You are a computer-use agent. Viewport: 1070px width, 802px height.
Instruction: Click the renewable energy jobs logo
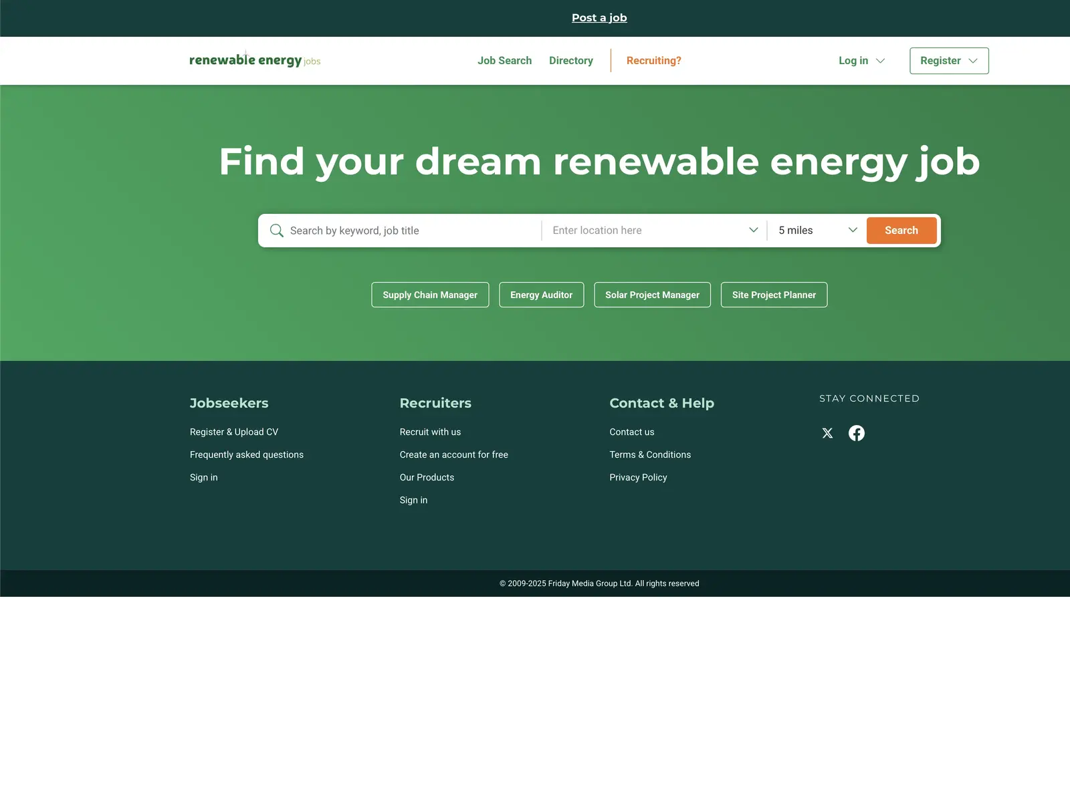tap(255, 60)
